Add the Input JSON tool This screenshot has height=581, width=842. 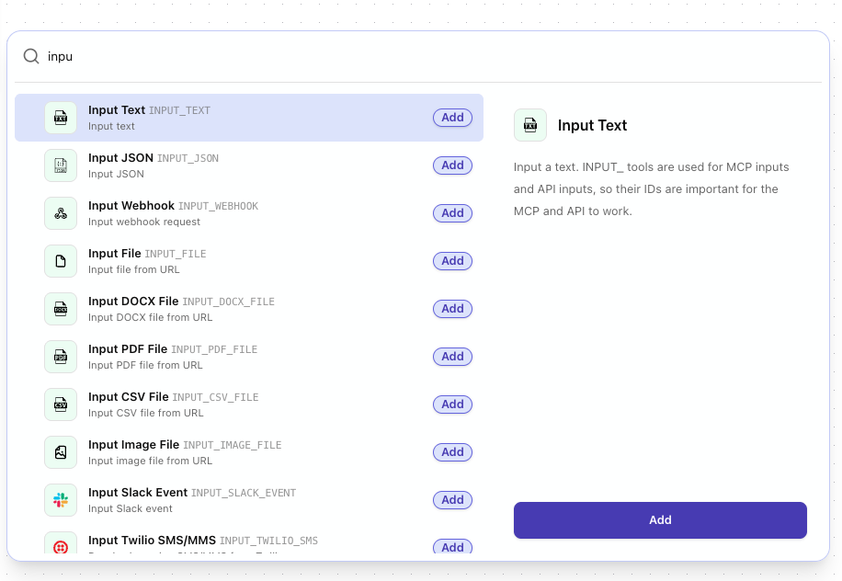(x=452, y=165)
